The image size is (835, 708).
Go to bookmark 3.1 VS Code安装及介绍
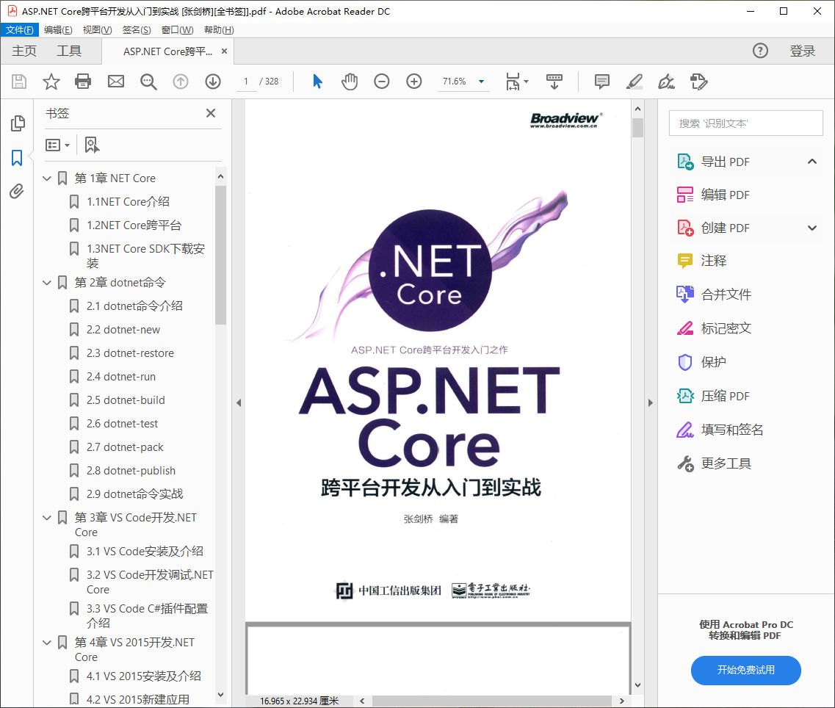click(x=145, y=552)
